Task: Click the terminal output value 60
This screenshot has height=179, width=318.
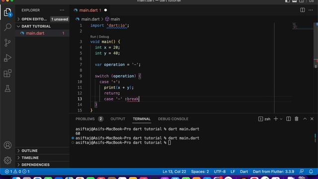Action: (78, 134)
